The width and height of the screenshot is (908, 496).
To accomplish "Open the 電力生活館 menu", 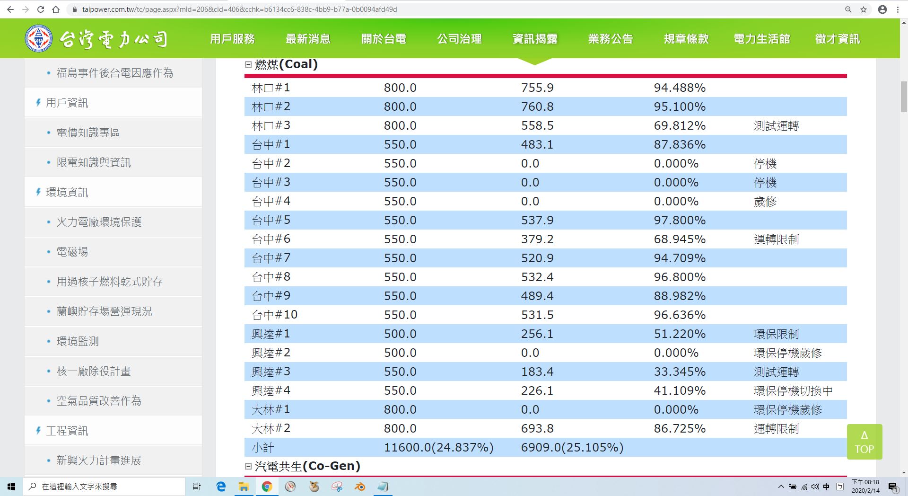I will point(762,39).
